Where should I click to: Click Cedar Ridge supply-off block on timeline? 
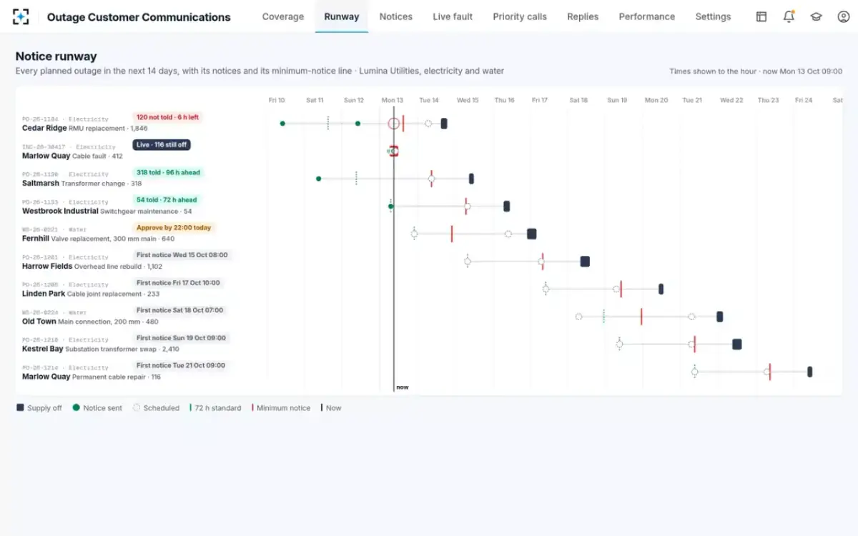click(444, 124)
